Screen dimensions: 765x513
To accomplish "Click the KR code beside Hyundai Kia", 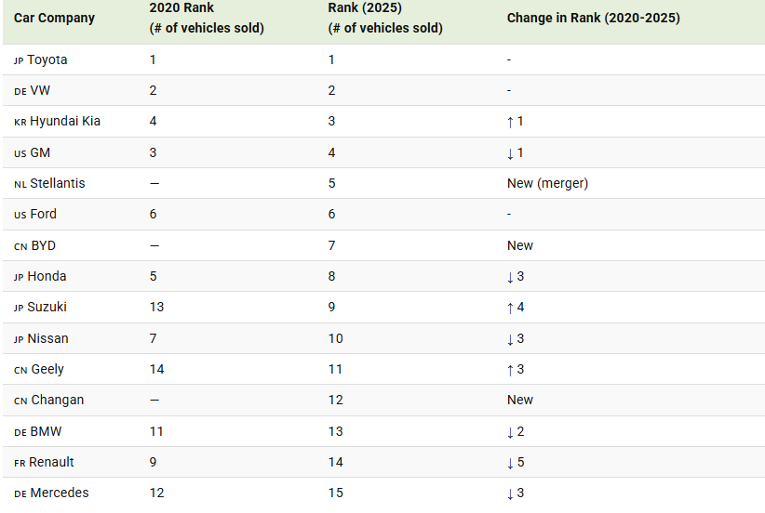I will (x=20, y=123).
